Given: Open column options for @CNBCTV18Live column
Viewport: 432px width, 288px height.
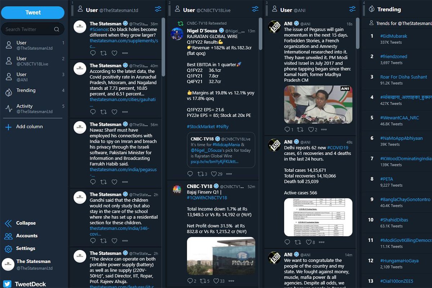Looking at the screenshot, I should point(255,9).
